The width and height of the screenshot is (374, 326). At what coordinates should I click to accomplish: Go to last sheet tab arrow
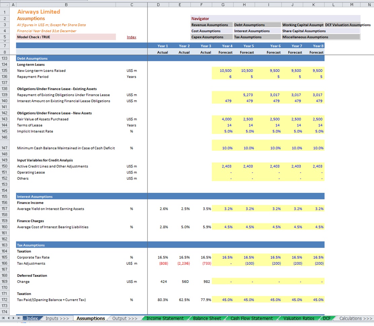click(x=18, y=318)
